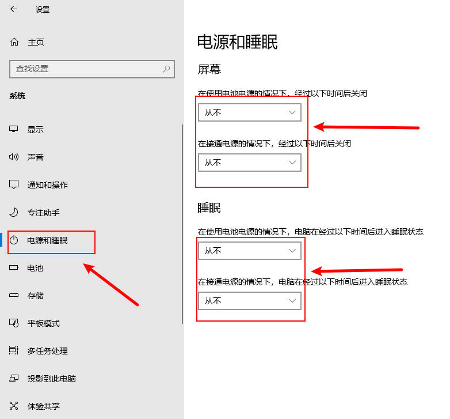
Task: Click the 平板模式 tablet icon
Action: (13, 323)
